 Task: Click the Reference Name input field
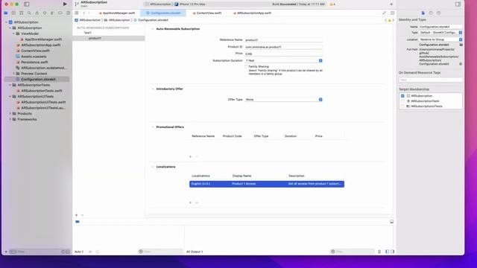tap(283, 39)
